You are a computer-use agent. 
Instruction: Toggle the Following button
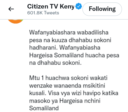click(x=102, y=9)
